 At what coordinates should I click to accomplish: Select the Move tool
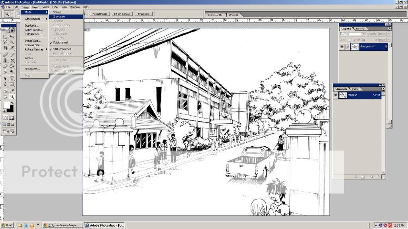click(12, 37)
